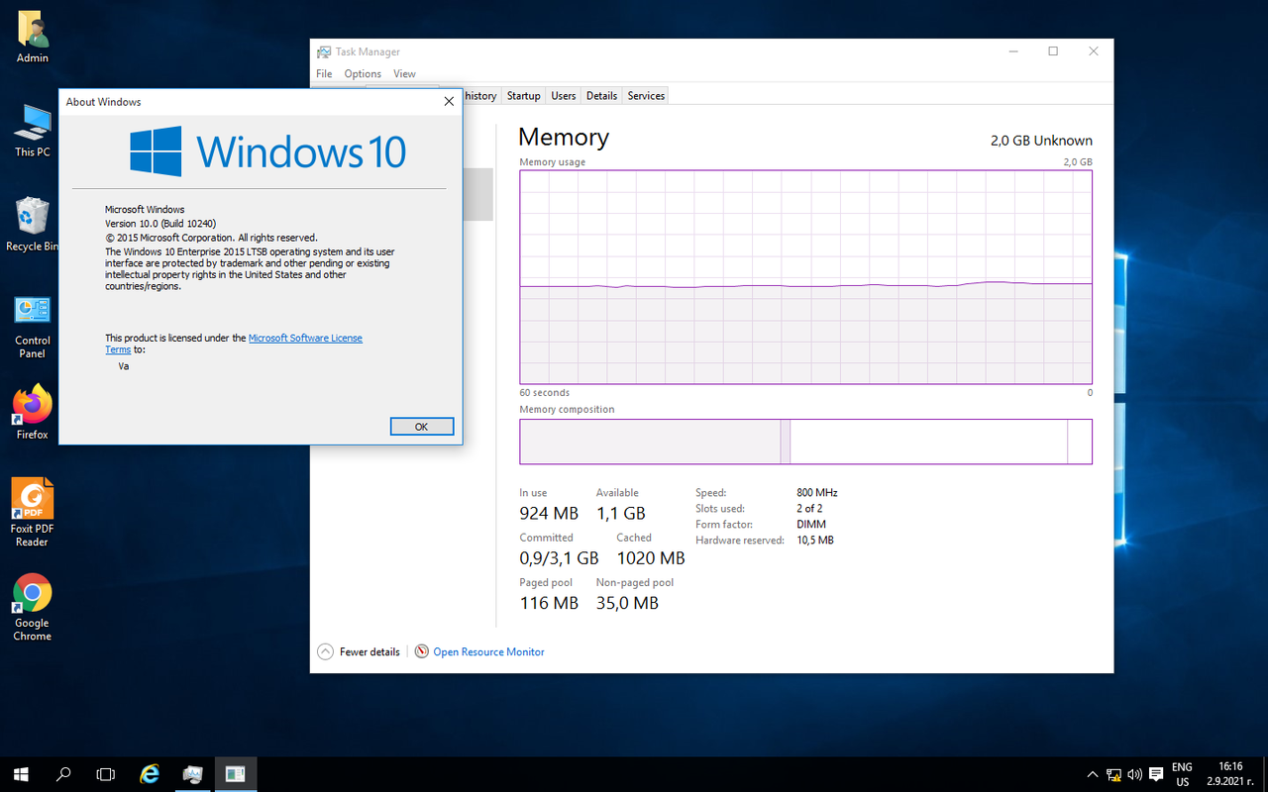
Task: Click the Non-paged pool value '35,0 MB'
Action: point(627,603)
